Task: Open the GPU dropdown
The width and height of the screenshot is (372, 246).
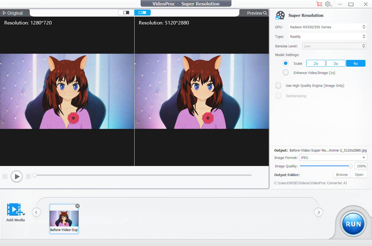Action: pyautogui.click(x=327, y=27)
